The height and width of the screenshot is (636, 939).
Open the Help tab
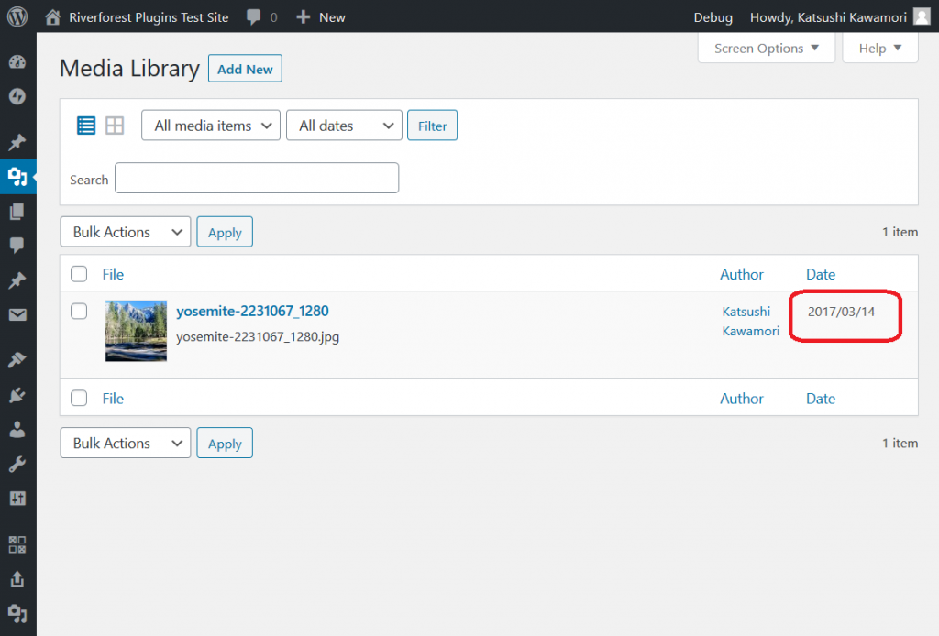879,49
